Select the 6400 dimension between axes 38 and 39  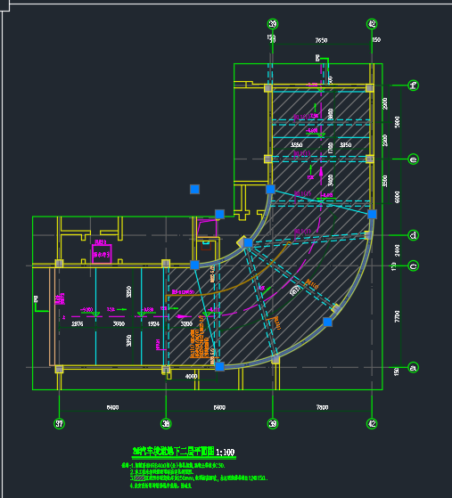click(x=219, y=407)
